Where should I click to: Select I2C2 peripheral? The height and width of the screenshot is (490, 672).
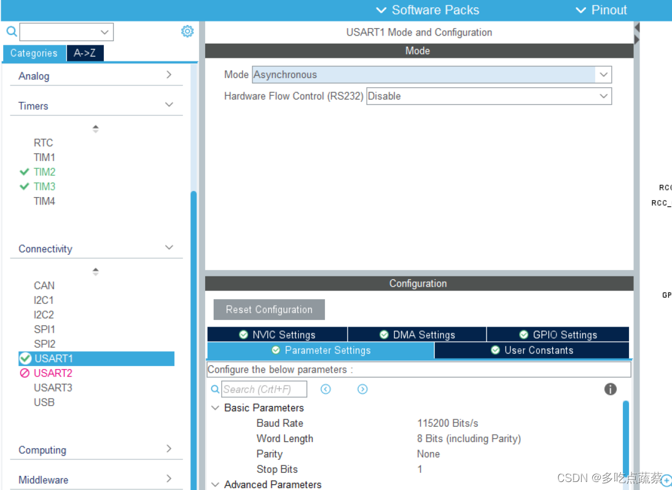[x=44, y=314]
